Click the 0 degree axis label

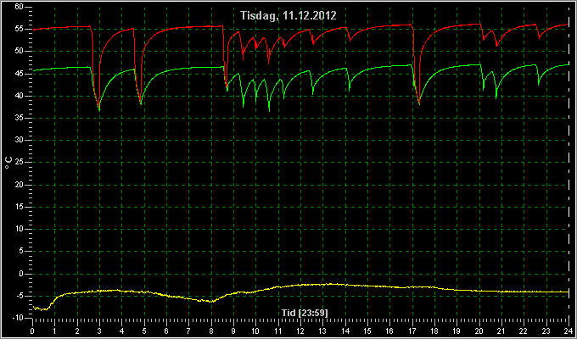coord(21,274)
